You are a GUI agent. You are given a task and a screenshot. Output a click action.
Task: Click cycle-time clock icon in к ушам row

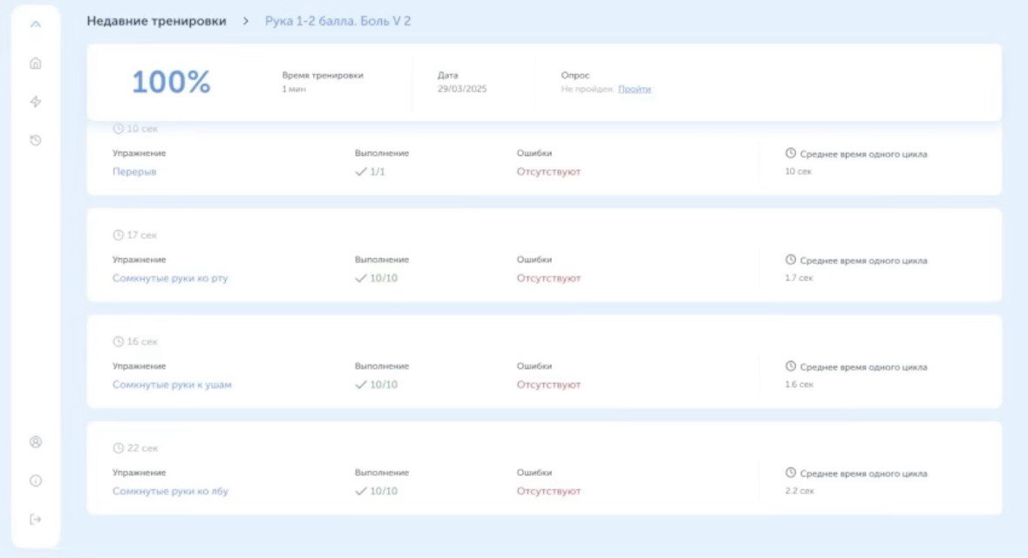pos(791,367)
